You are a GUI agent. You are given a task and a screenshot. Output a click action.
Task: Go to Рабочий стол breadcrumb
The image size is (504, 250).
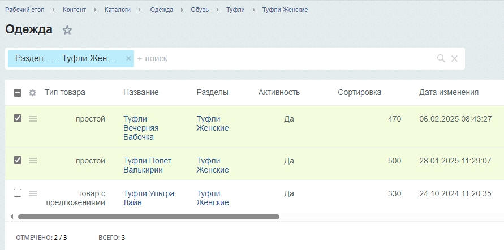tap(24, 10)
